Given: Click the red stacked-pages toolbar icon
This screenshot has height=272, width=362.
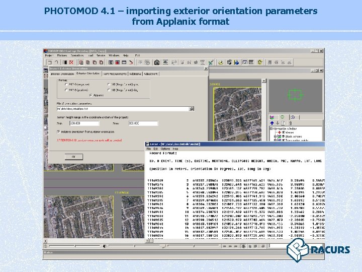Looking at the screenshot, I should click(81, 62).
